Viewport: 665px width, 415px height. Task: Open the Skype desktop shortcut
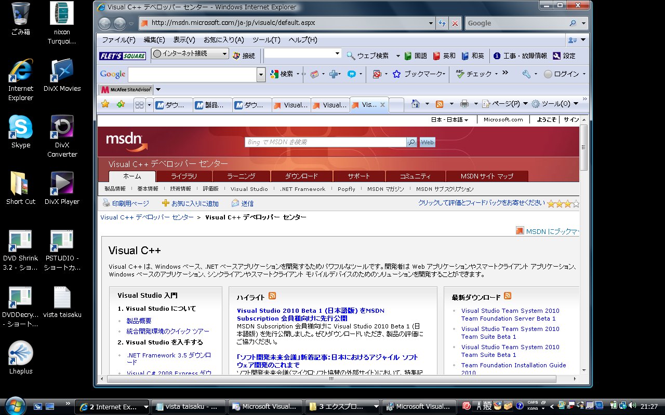(21, 132)
